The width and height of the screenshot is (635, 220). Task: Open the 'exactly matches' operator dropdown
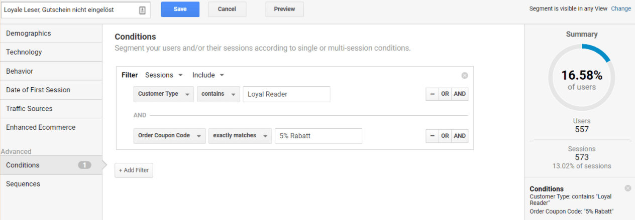coord(240,136)
